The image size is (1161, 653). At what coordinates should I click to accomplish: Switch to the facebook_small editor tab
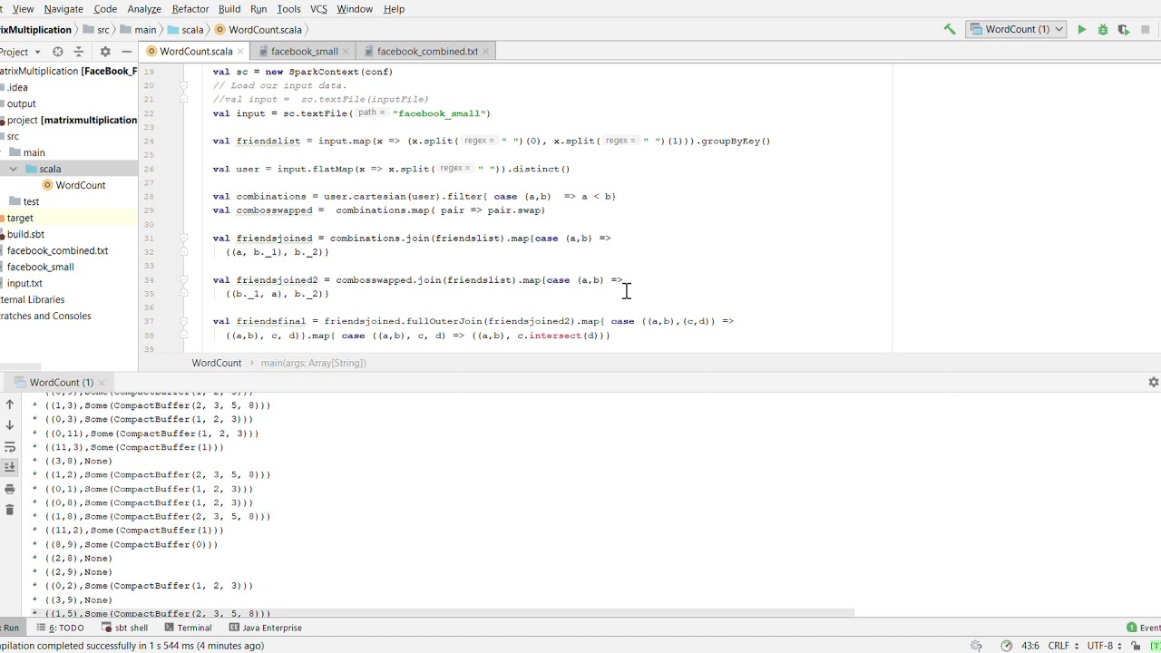click(304, 52)
